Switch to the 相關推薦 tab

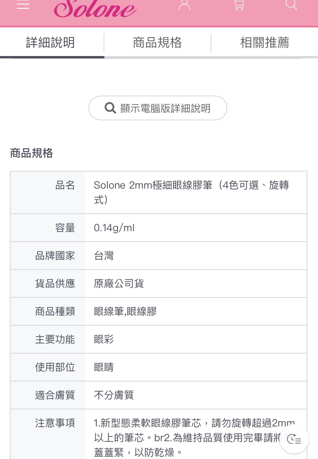pyautogui.click(x=265, y=43)
